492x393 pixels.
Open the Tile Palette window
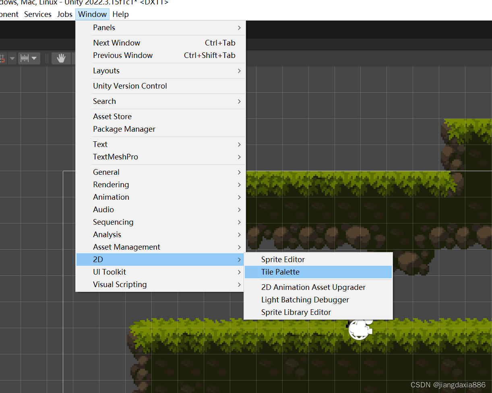point(318,272)
